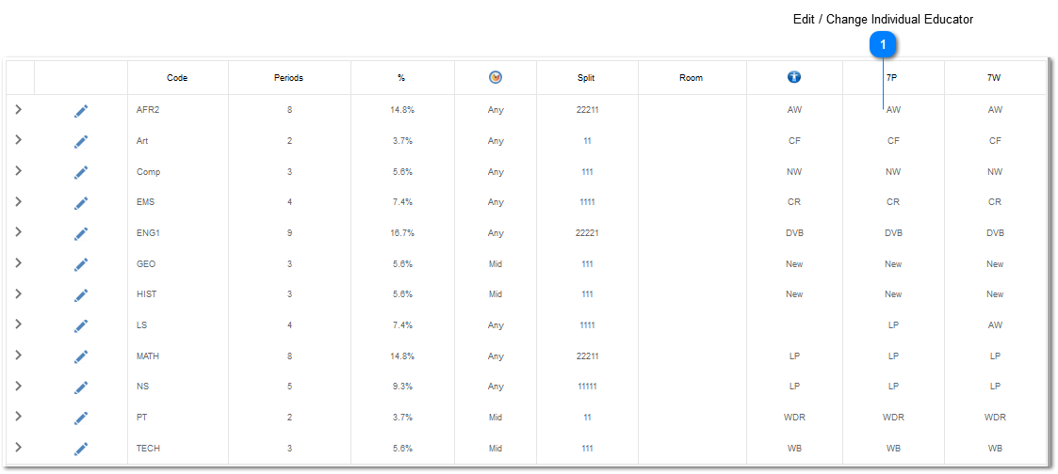
Task: Expand the NS row chevron
Action: click(19, 386)
